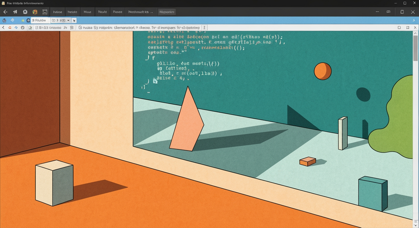Click the tablet-shaped icon in dark toolbar

402,12
